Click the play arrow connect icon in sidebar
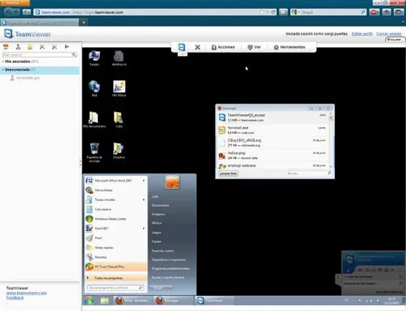 pos(67,47)
